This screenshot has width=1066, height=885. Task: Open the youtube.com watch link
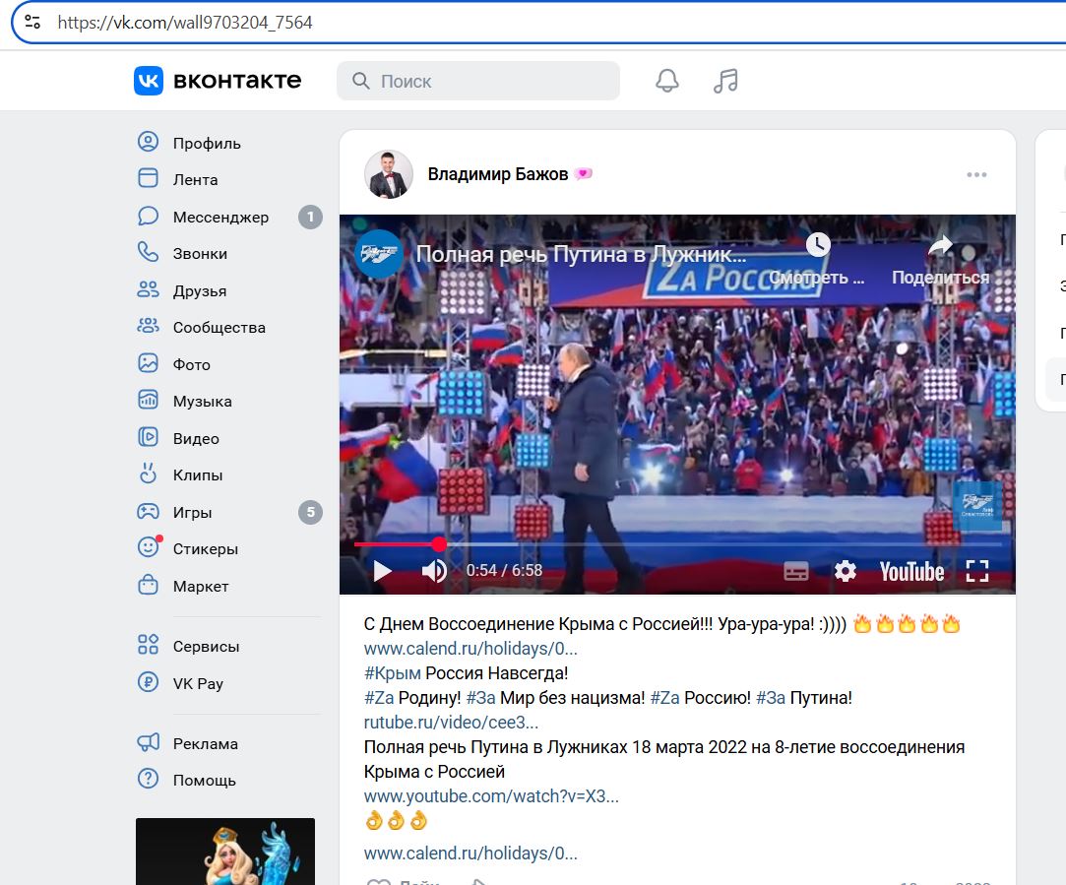[491, 796]
